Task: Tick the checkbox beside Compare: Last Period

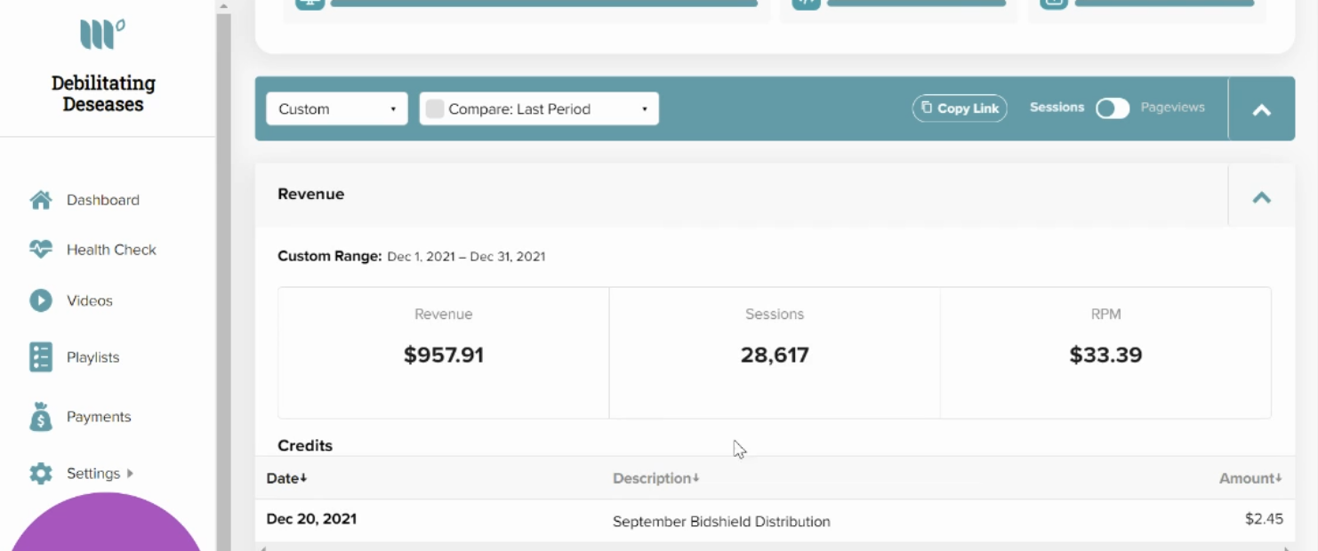Action: [x=435, y=109]
